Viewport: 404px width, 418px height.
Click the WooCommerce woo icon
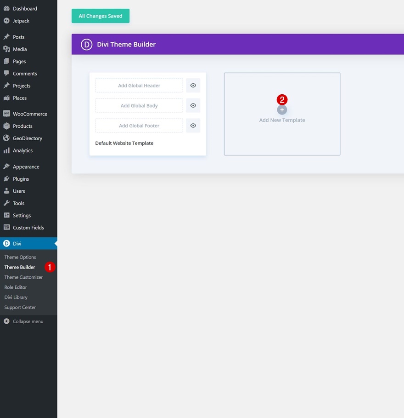coord(6,114)
